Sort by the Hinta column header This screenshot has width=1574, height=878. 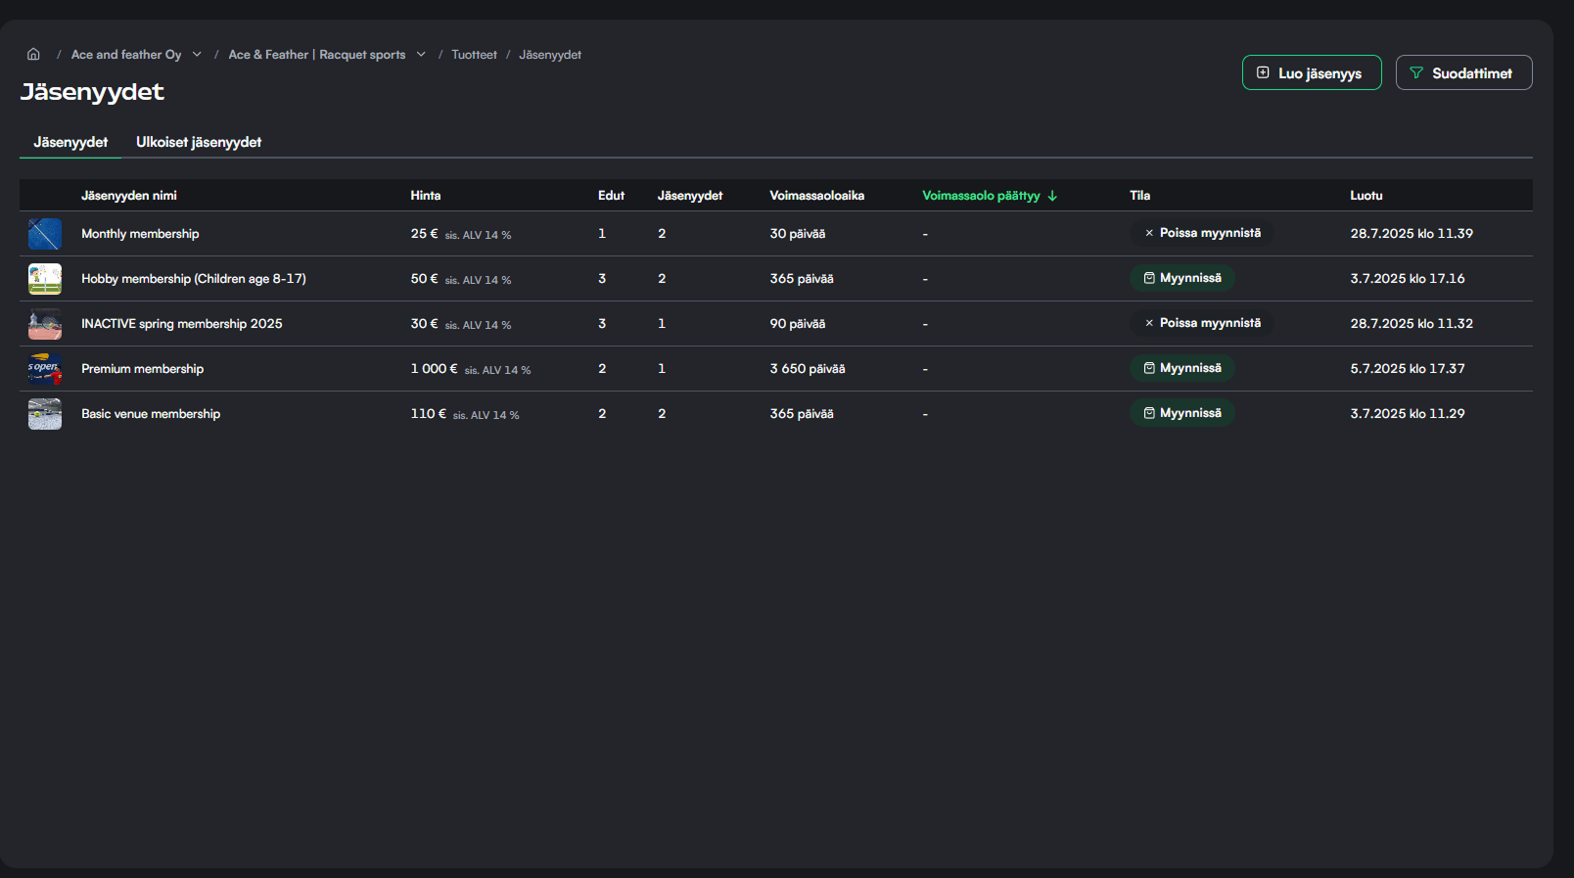[x=426, y=196]
